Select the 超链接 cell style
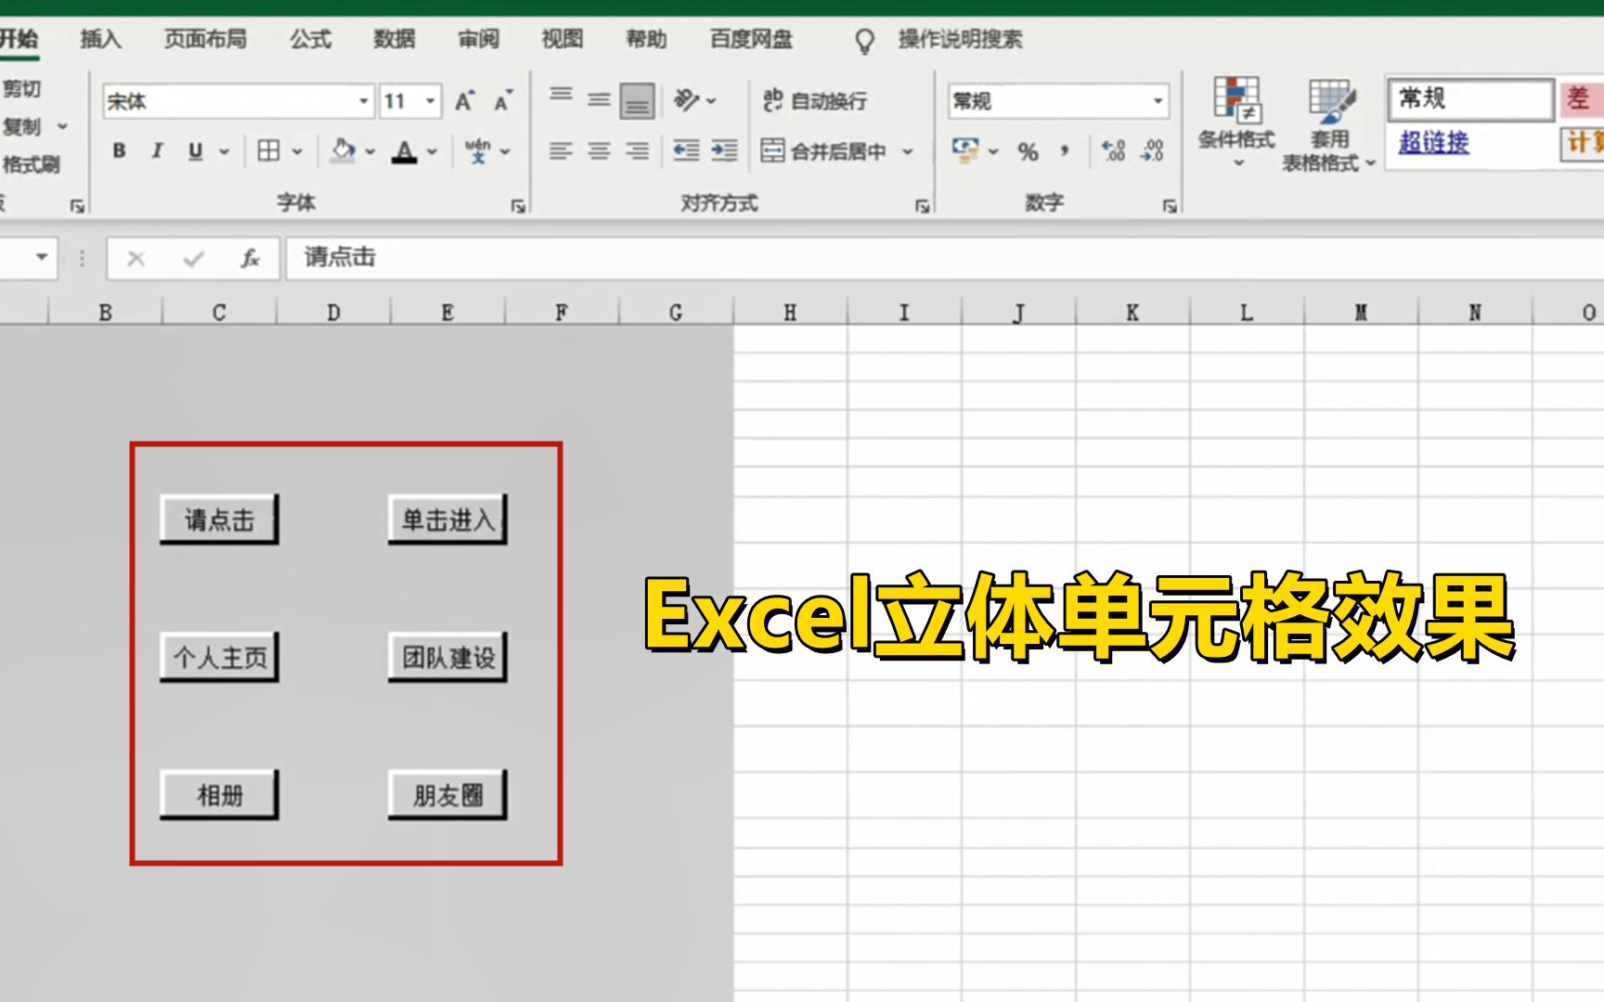This screenshot has height=1002, width=1604. coord(1432,144)
